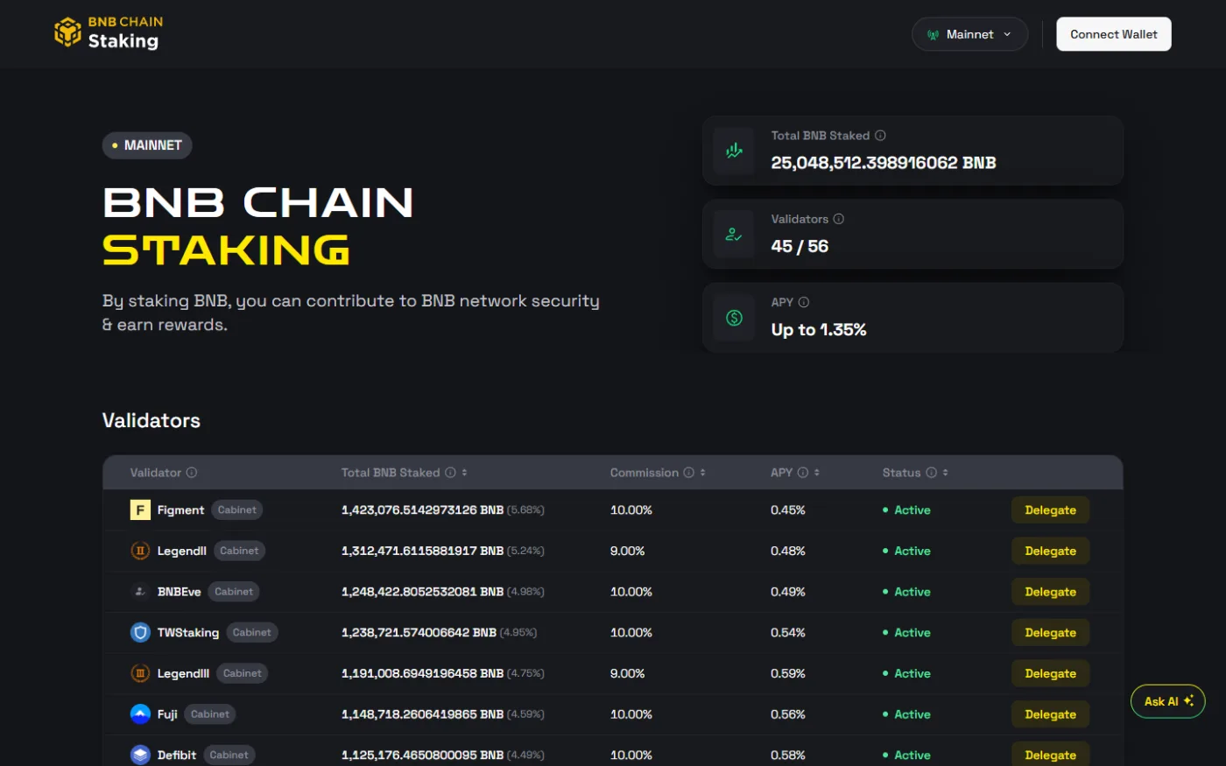Image resolution: width=1226 pixels, height=766 pixels.
Task: Click the info icon beside APY card title
Action: click(804, 302)
